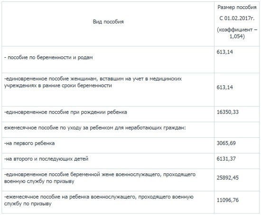Click the first 613,14 amount cell

click(225, 52)
